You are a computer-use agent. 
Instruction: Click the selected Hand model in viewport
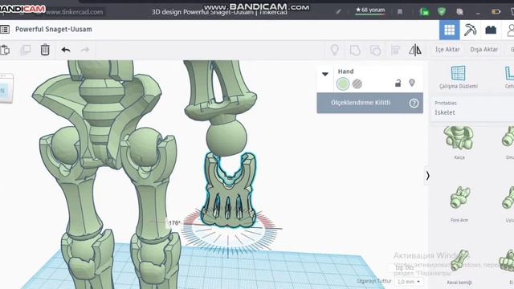point(228,190)
